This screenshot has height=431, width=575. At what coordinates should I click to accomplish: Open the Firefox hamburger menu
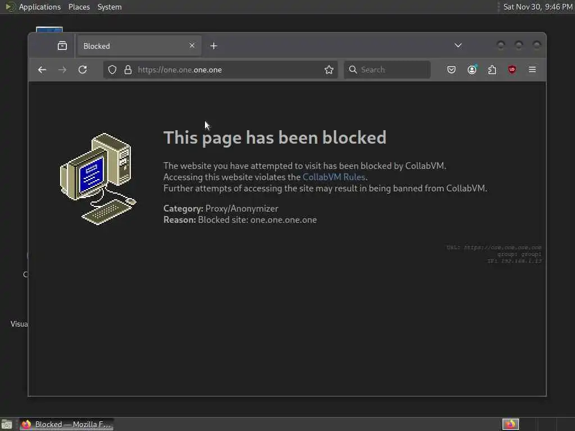[x=532, y=70]
